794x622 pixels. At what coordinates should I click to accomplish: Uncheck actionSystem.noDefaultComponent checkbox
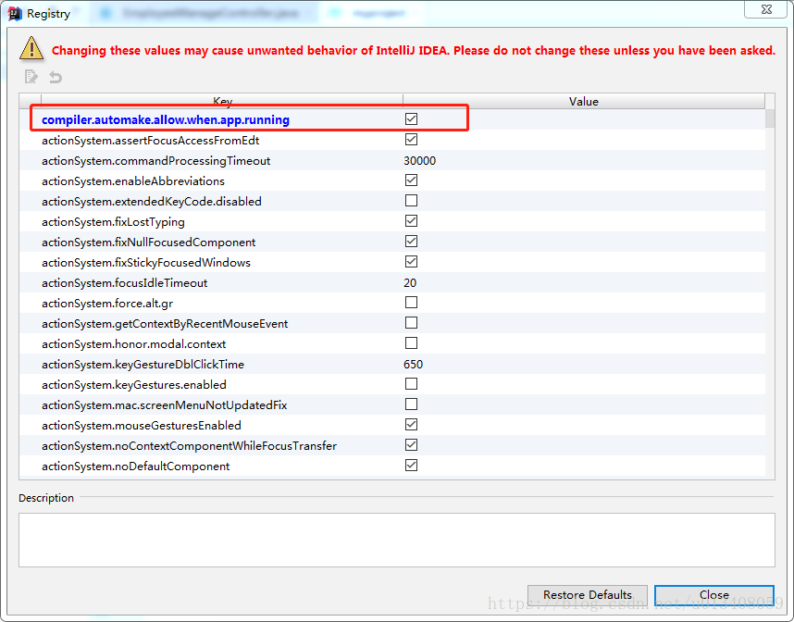point(411,466)
